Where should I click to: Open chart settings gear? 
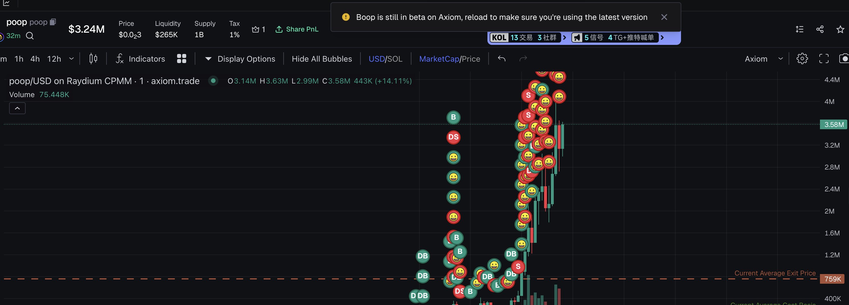click(x=802, y=59)
